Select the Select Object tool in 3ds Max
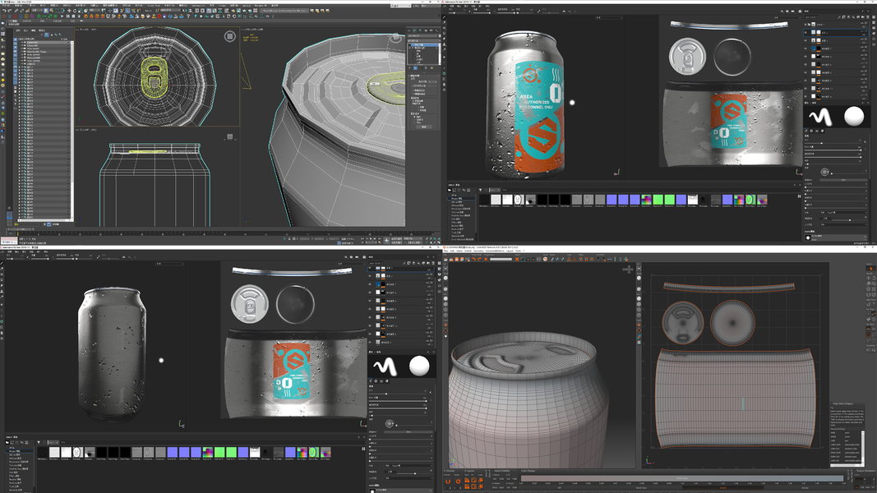The width and height of the screenshot is (877, 493). point(46,11)
